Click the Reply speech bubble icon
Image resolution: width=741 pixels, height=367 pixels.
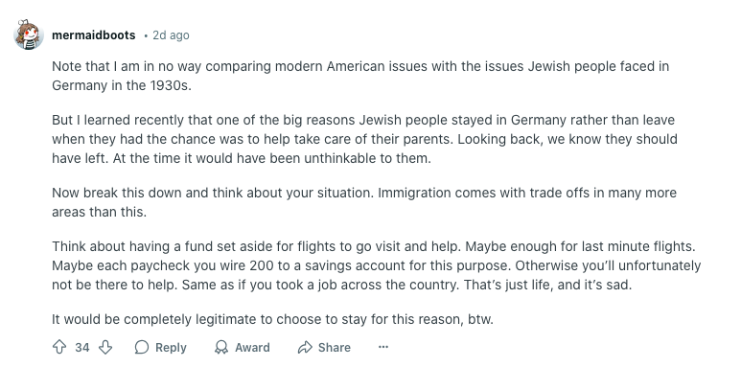(142, 348)
